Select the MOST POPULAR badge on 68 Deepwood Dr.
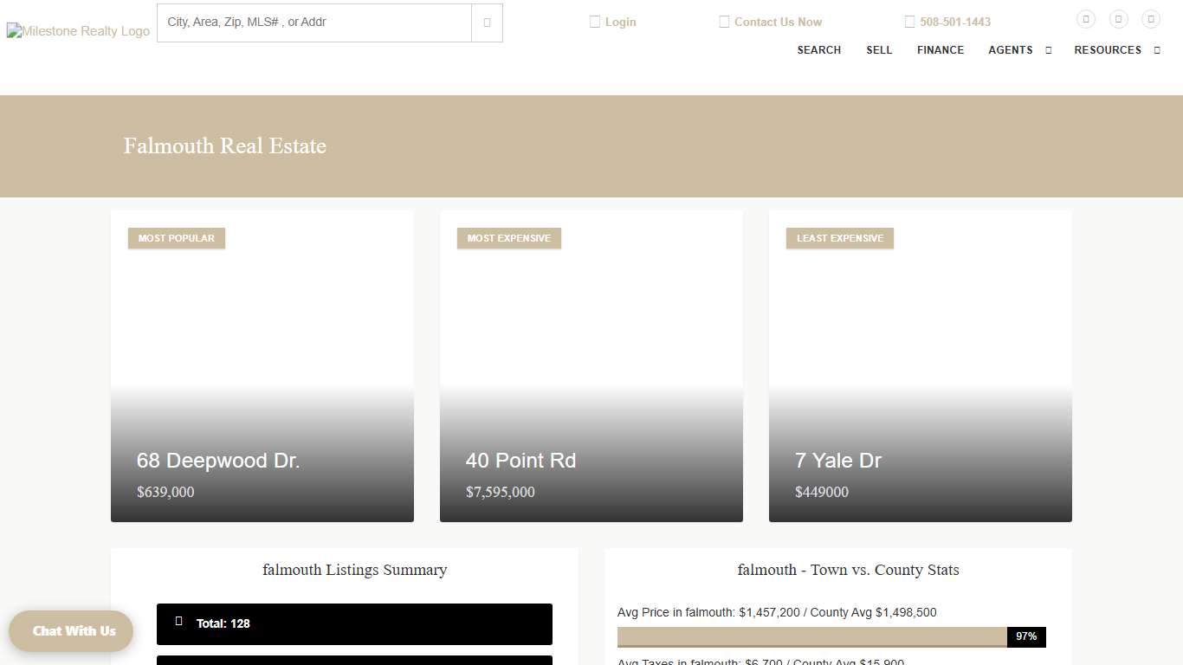 176,237
